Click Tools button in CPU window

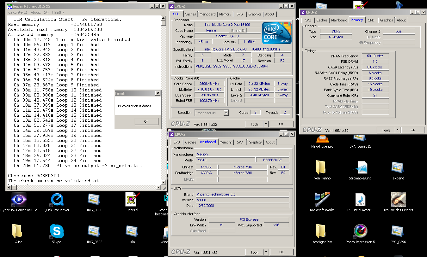(x=254, y=124)
